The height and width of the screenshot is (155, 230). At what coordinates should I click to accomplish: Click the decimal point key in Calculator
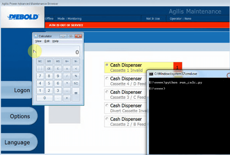[58, 98]
